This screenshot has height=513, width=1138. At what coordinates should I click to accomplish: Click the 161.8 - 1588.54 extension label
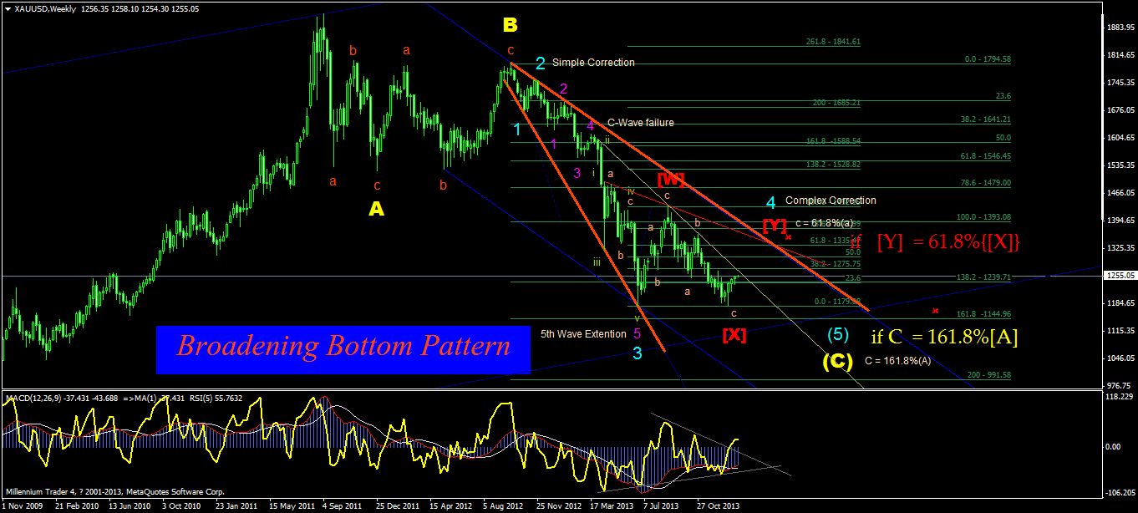click(x=833, y=141)
